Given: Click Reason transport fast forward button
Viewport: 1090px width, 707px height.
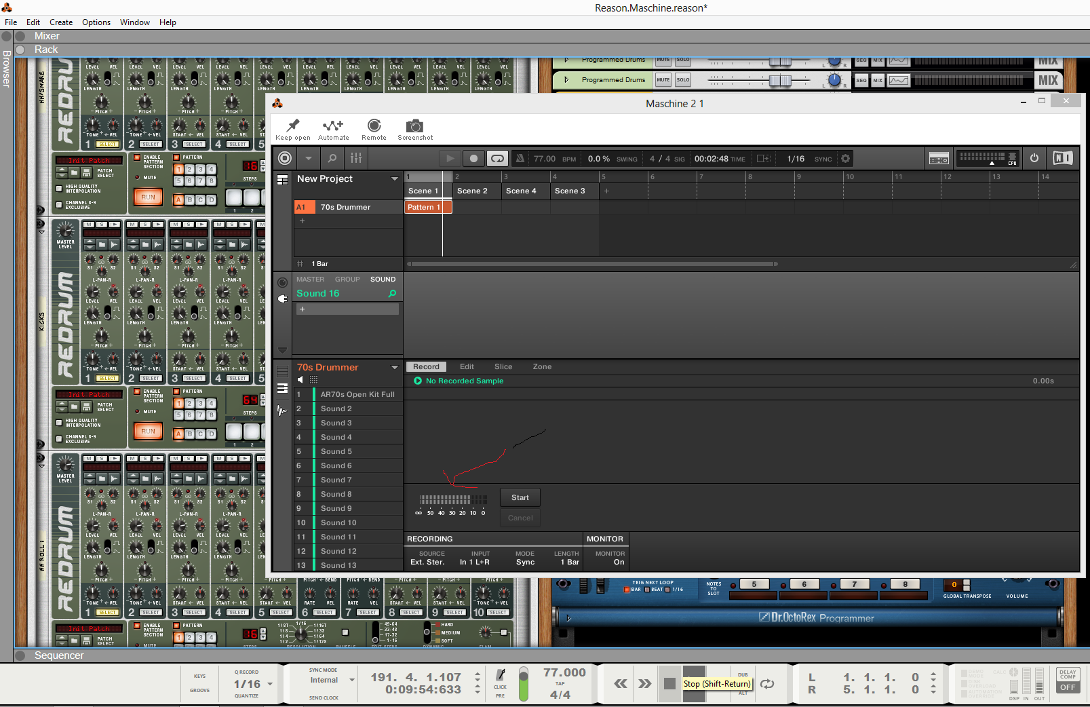Looking at the screenshot, I should 644,683.
